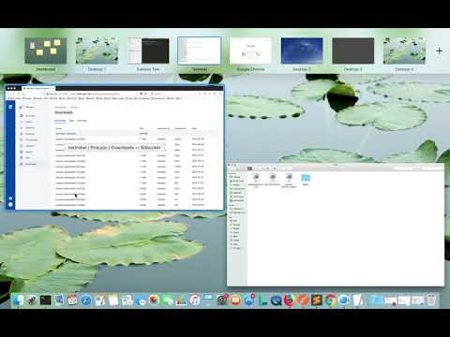Open Sublime Text from the Dock

pyautogui.click(x=317, y=300)
